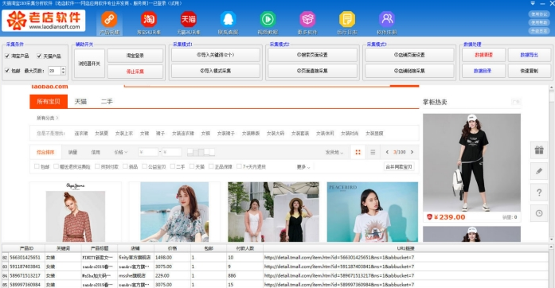Click the 女装连衣裙 suggestion link
Image resolution: width=555 pixels, height=288 pixels.
pyautogui.click(x=183, y=134)
